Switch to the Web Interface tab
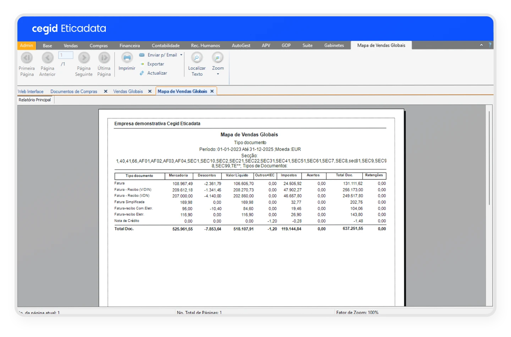This screenshot has width=511, height=337. (31, 91)
